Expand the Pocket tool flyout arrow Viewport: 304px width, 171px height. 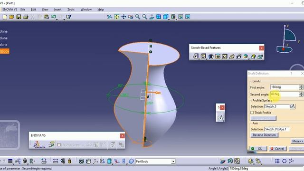[x=206, y=59]
